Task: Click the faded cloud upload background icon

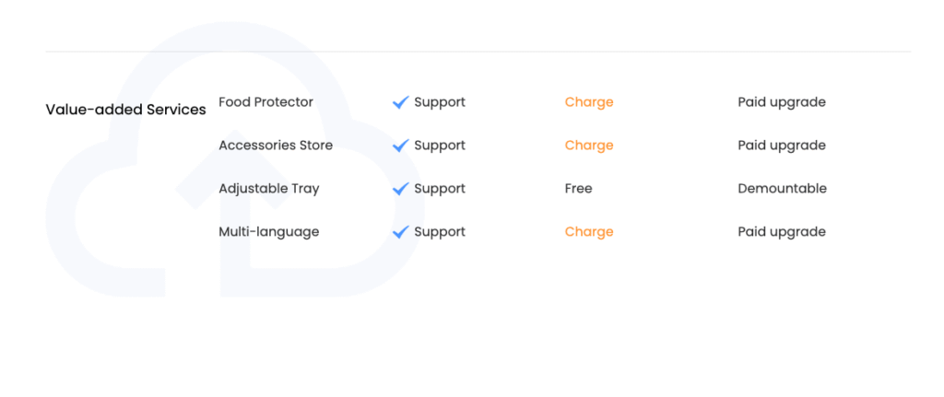Action: [x=235, y=159]
